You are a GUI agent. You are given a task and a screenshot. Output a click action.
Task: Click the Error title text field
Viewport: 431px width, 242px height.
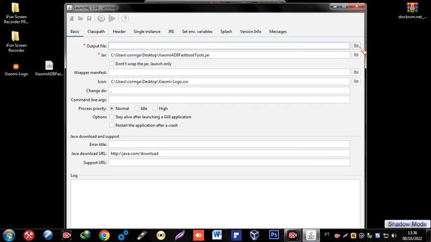click(229, 145)
